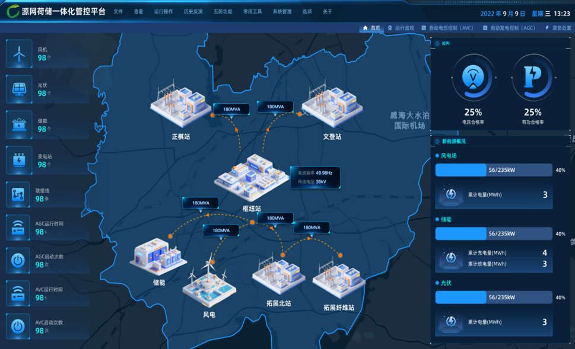
Task: Click the 源网荷储一体化管控平台 logo
Action: pos(56,11)
